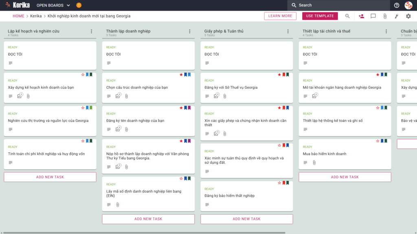Open the 'Thiết lập tài chính và thuế' column menu
Screen dimensions: 417x234
pyautogui.click(x=386, y=31)
